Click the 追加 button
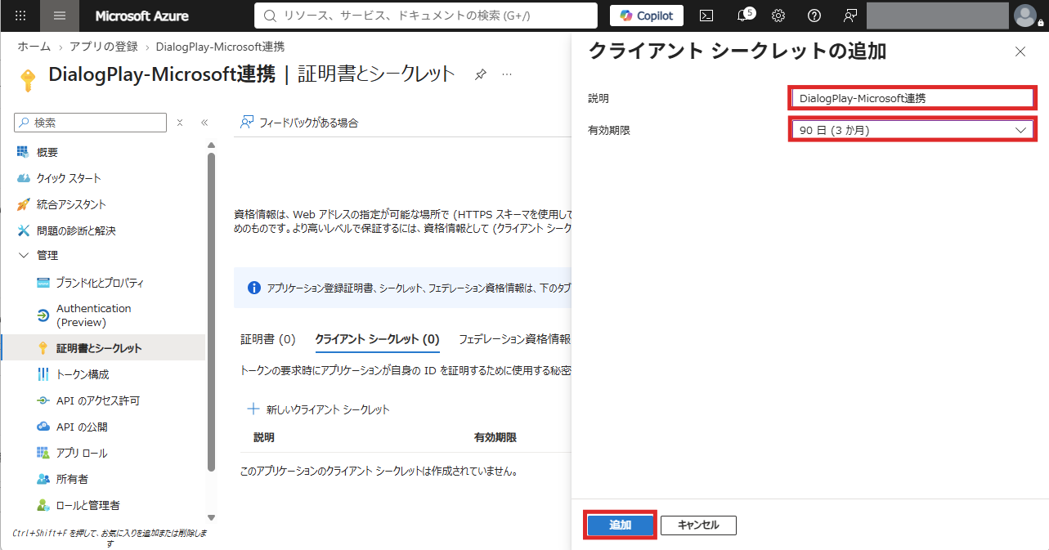 [621, 525]
